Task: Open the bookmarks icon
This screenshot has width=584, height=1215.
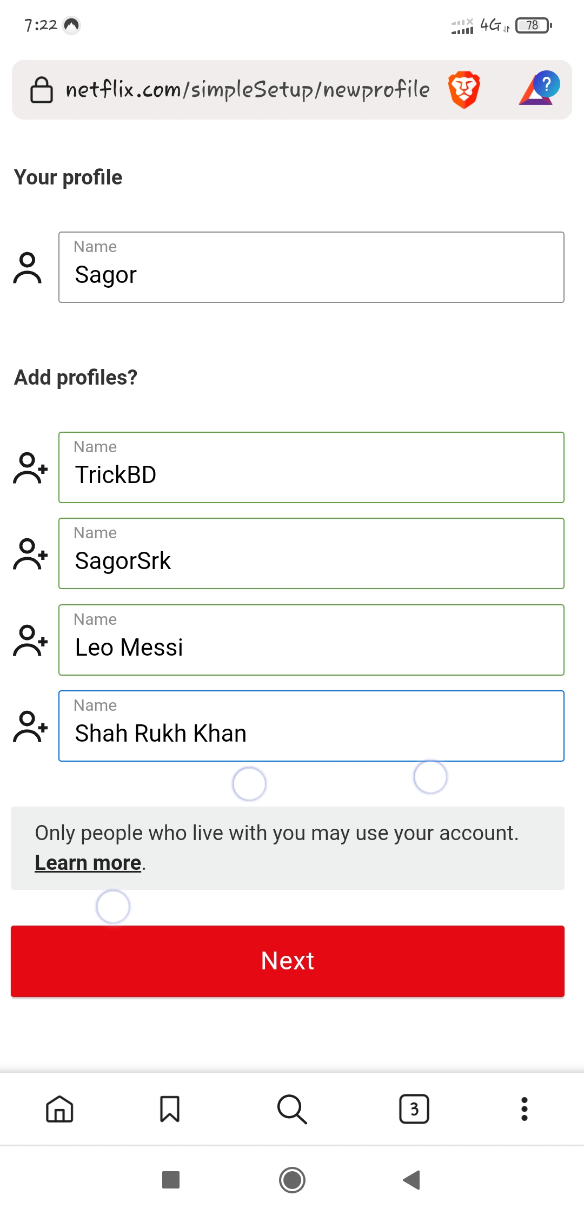Action: click(x=170, y=1109)
